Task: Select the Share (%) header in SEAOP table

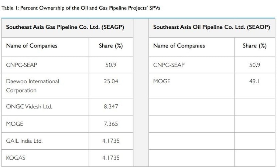Action: tap(254, 46)
